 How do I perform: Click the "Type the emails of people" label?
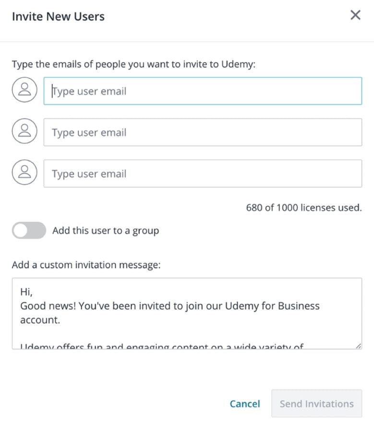tap(133, 64)
